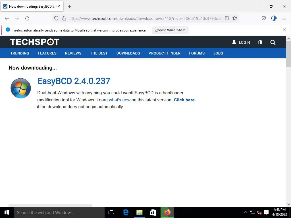The width and height of the screenshot is (291, 218).
Task: Save page to Pocket icon
Action: 264,18
